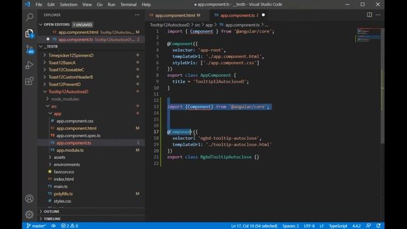407x229 pixels.
Task: Open the Run and Debug view icon
Action: (x=30, y=65)
